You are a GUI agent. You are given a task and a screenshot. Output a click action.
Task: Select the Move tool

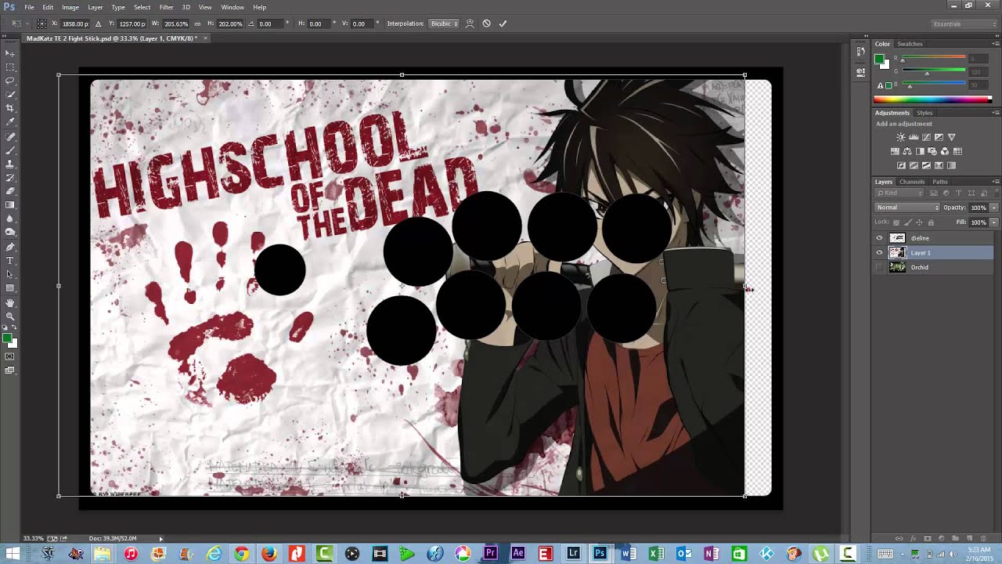(10, 52)
